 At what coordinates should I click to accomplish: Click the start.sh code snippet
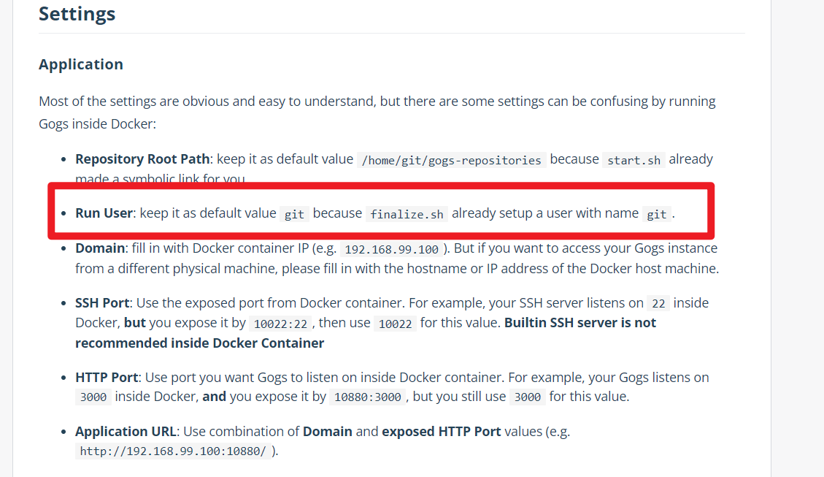click(634, 160)
